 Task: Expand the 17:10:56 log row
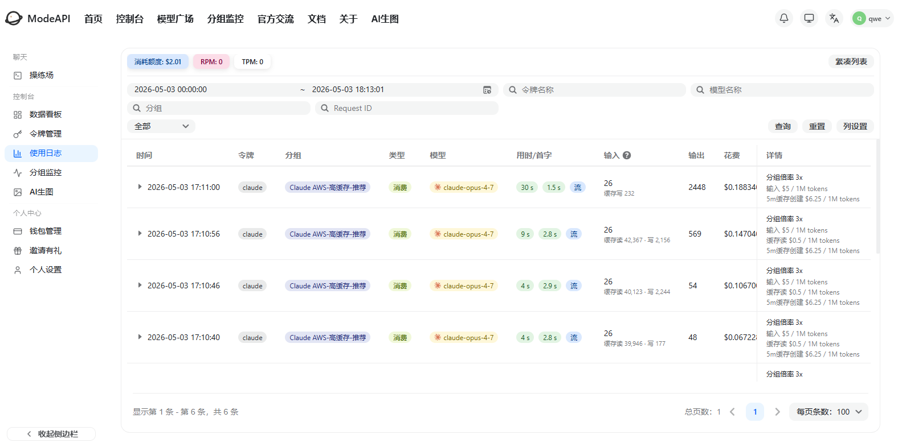tap(140, 233)
